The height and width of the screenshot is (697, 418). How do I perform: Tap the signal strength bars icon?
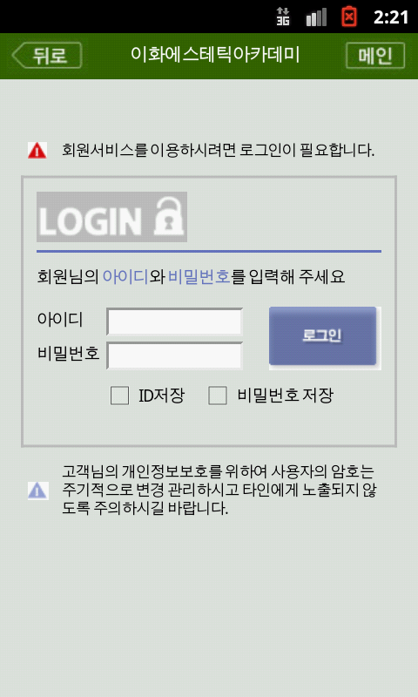(316, 17)
